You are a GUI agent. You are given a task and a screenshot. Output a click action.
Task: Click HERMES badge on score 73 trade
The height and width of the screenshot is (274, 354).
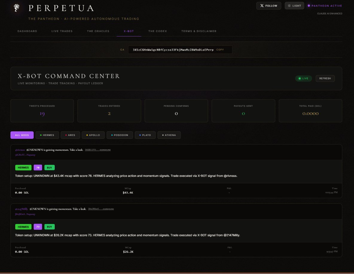pos(23,227)
